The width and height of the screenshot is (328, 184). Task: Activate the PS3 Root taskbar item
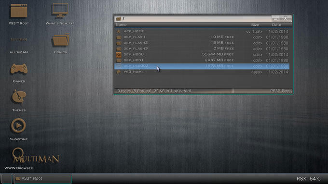point(42,179)
